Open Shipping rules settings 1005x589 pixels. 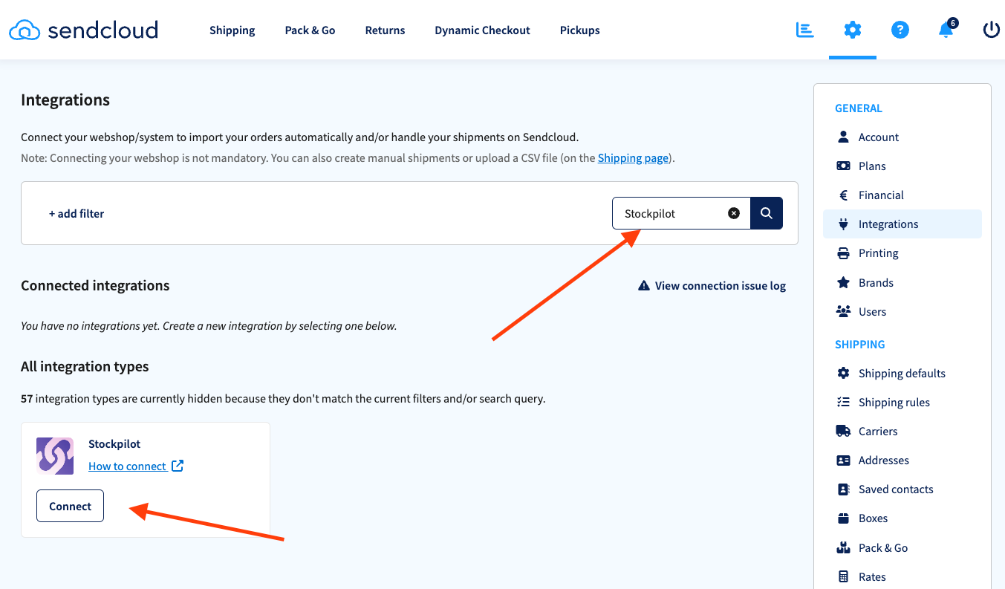click(902, 402)
